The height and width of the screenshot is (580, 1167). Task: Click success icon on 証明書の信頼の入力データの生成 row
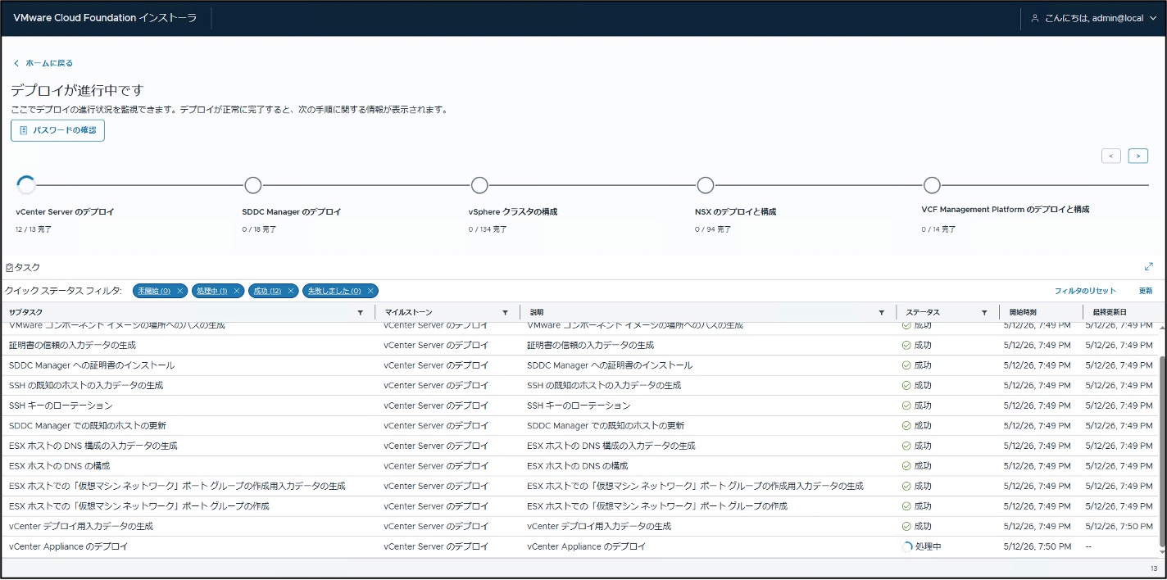coord(906,345)
